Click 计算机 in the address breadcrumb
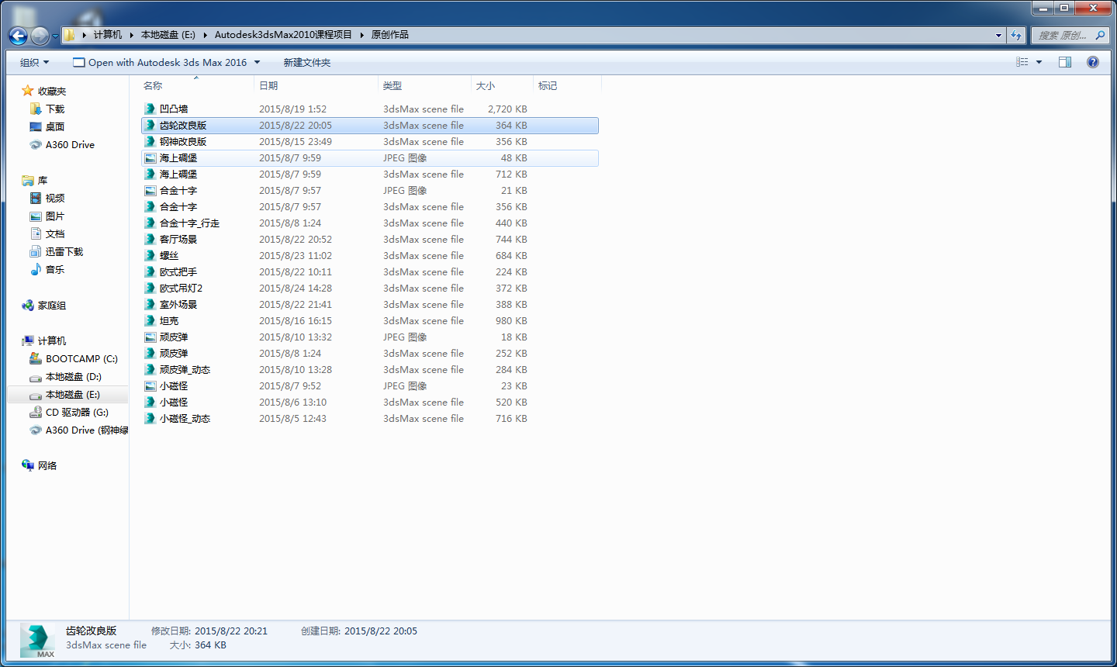 108,35
